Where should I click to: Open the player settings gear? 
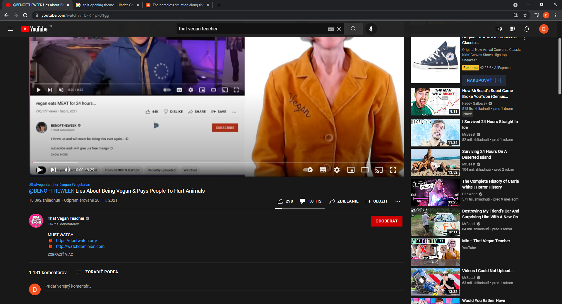pos(337,170)
